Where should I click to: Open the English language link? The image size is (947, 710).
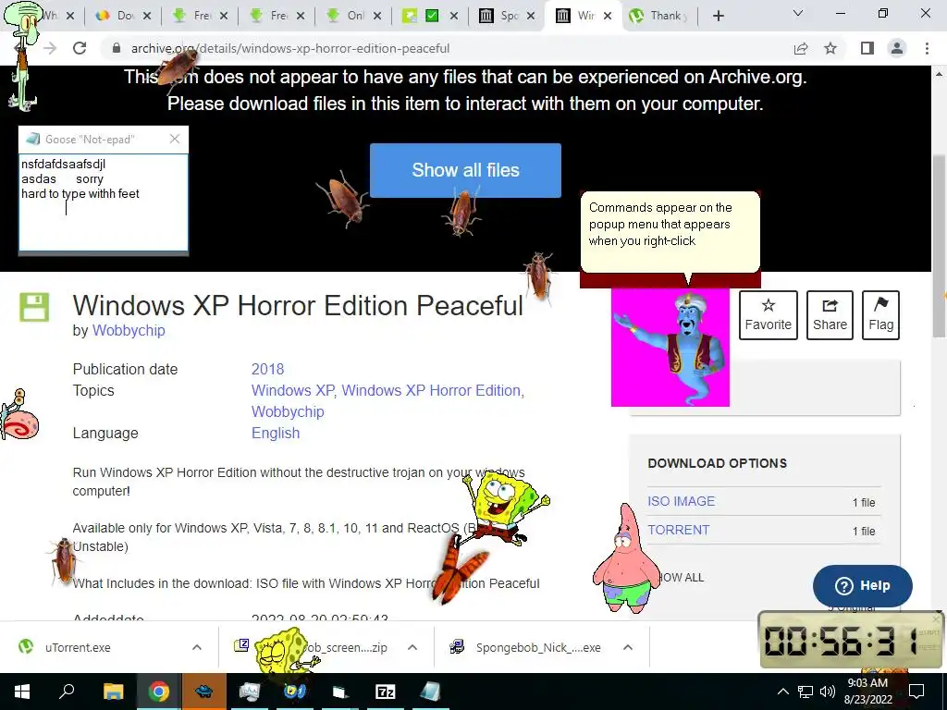276,433
